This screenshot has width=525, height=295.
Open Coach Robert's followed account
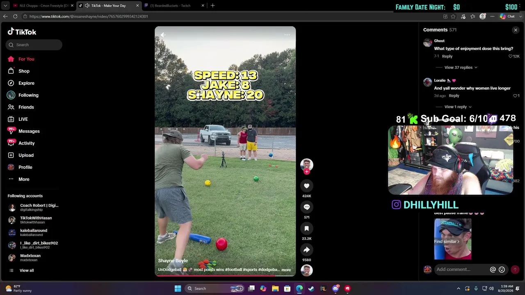33,207
